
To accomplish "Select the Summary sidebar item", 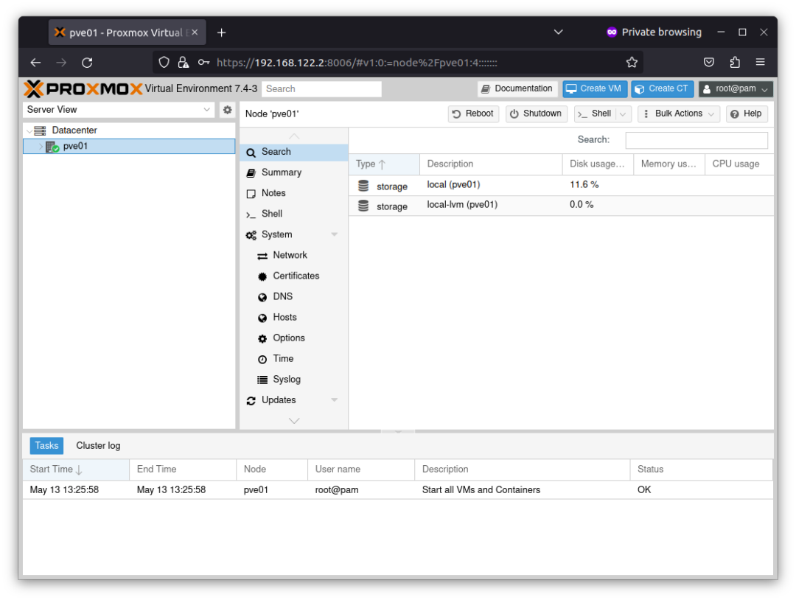I will [x=281, y=172].
